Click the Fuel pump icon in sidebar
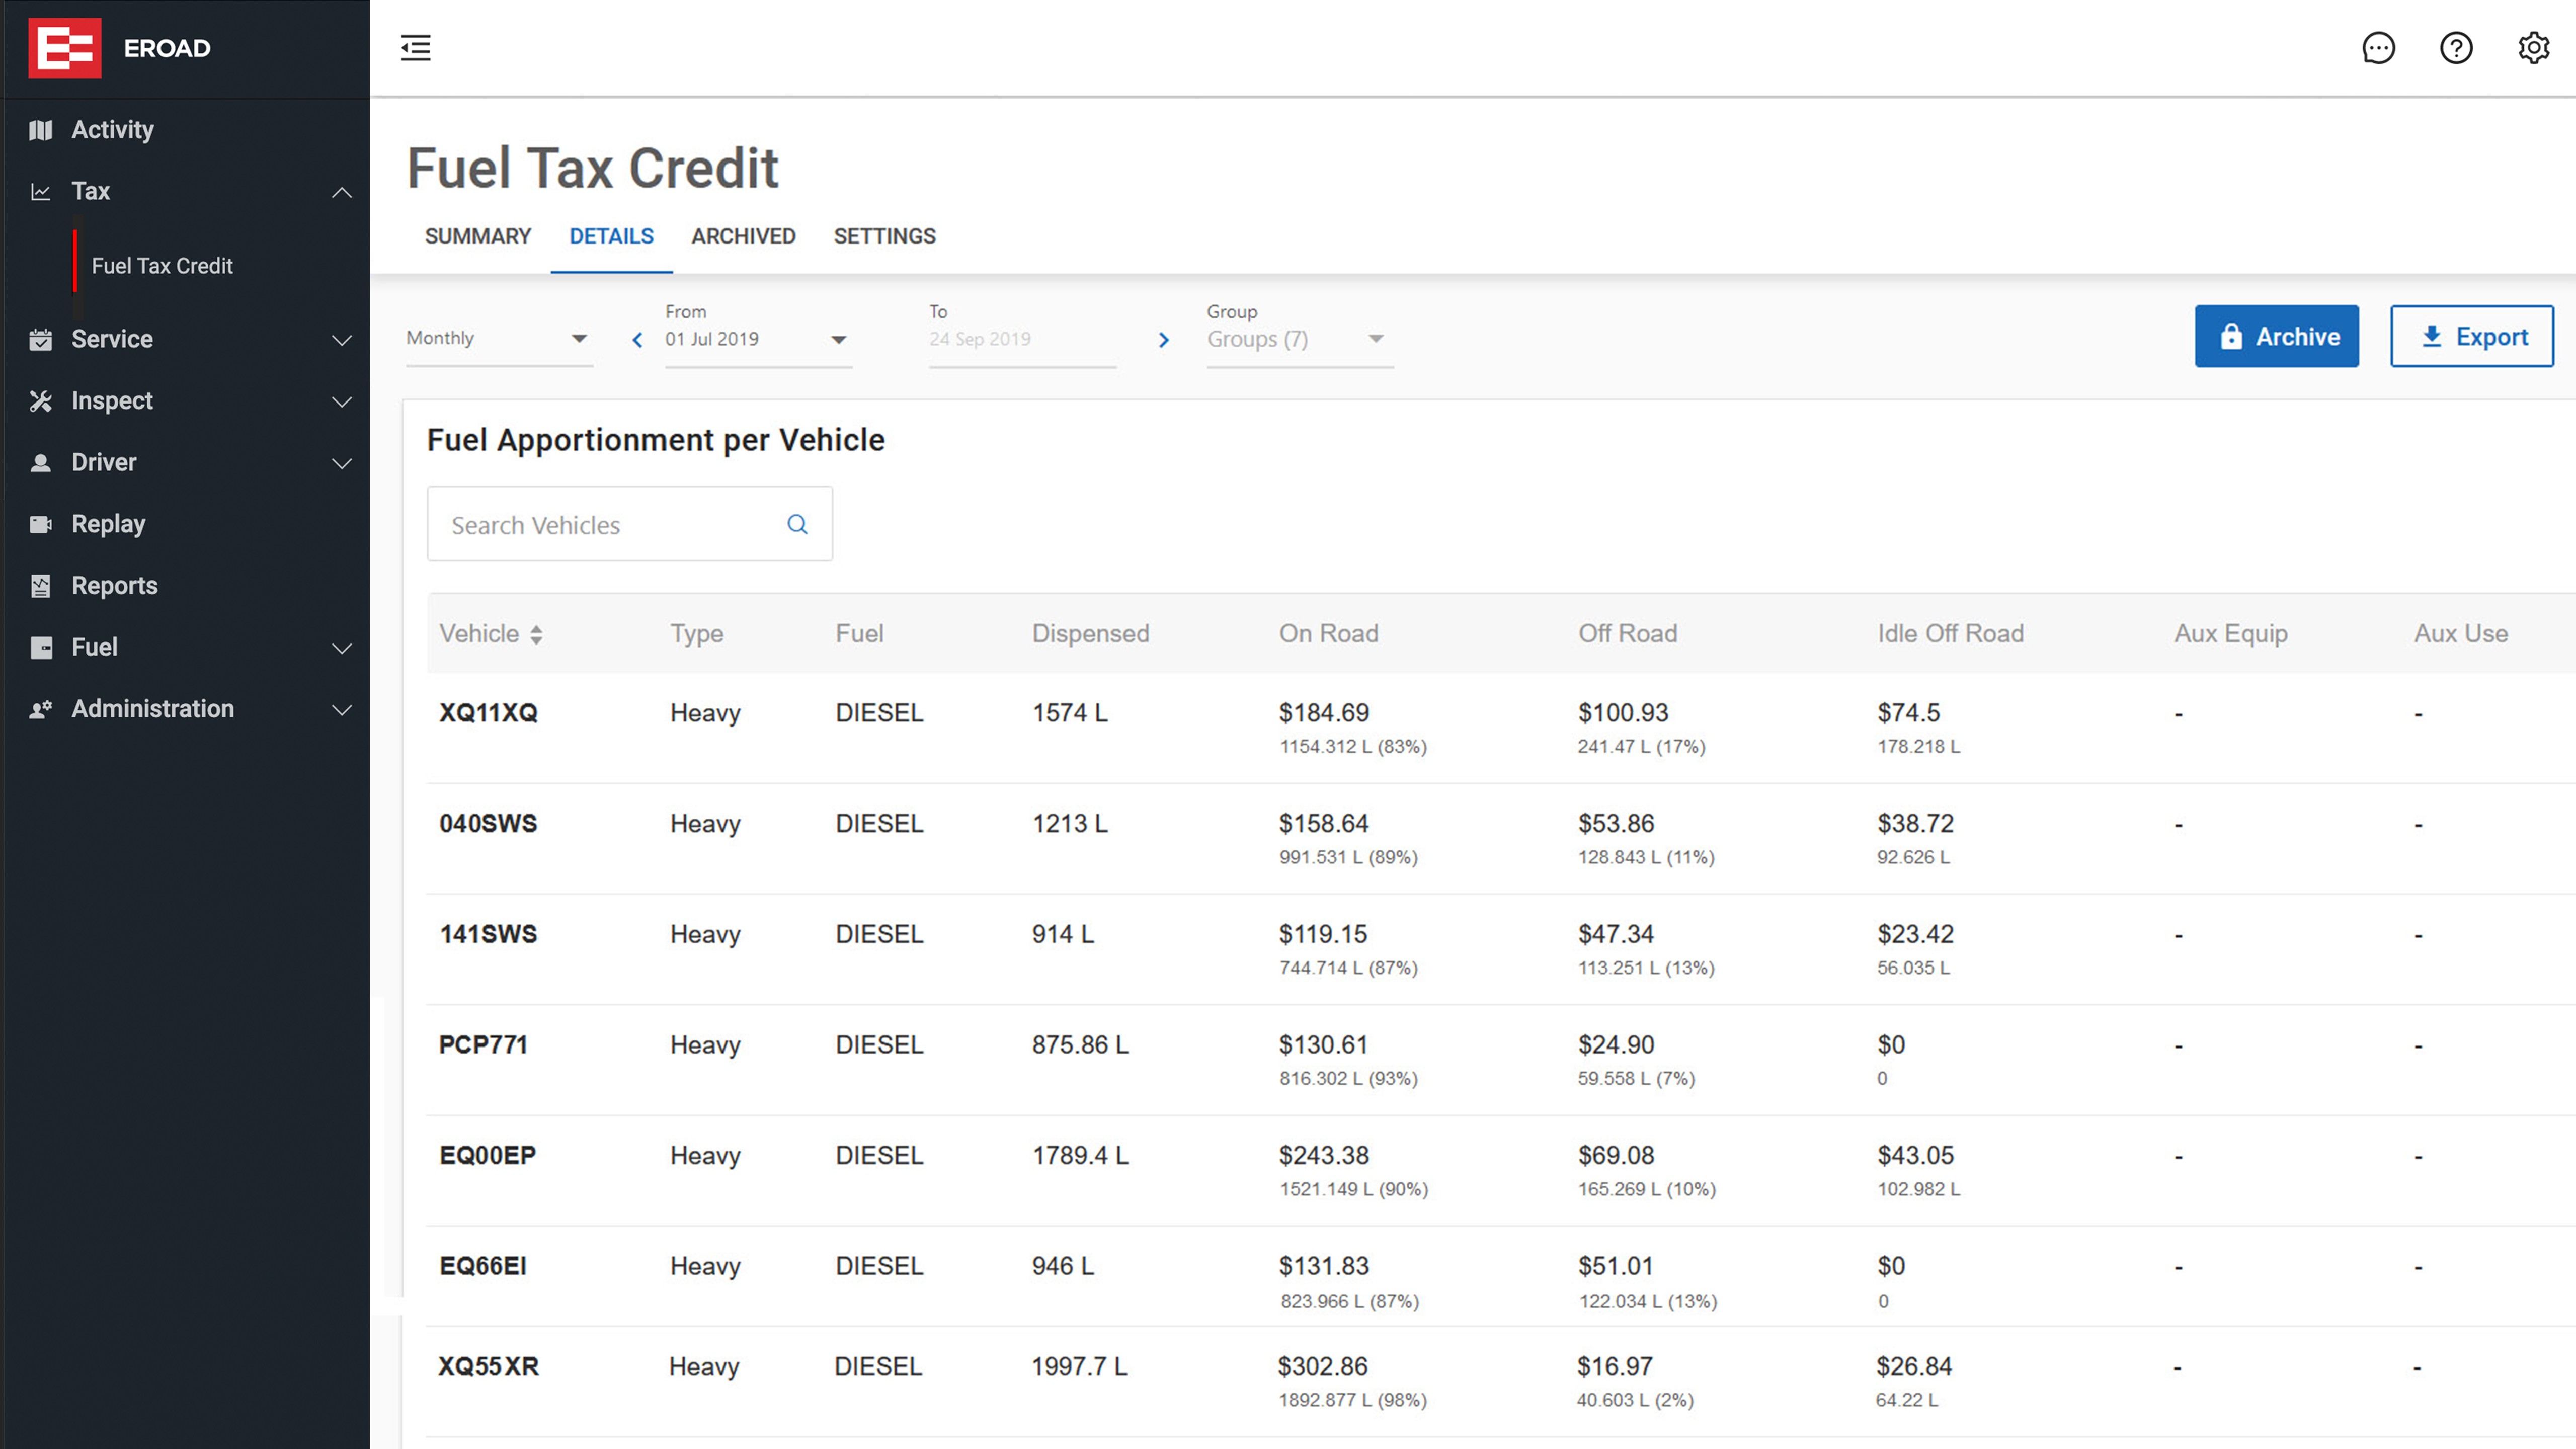 click(x=40, y=648)
